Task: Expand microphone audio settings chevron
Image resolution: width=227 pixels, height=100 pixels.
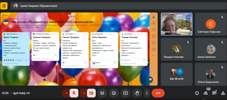Action: point(66,93)
